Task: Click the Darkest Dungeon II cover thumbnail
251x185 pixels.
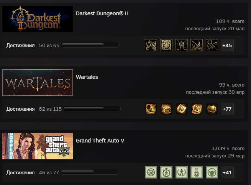Action: tap(38, 19)
